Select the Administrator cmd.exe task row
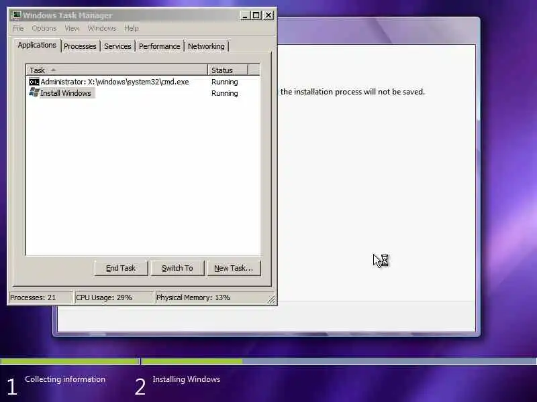Viewport: 537px width, 402px height. coord(143,82)
